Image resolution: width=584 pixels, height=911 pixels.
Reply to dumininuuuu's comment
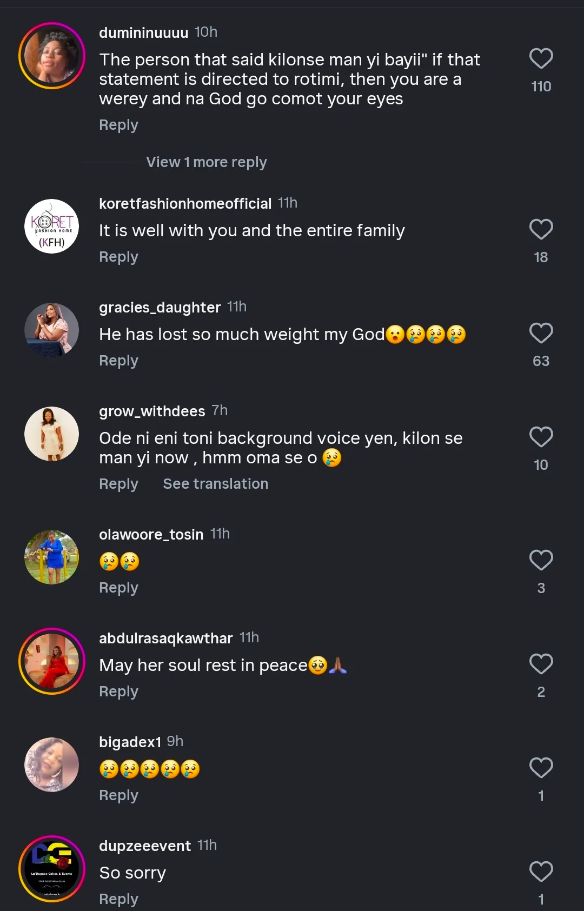118,125
